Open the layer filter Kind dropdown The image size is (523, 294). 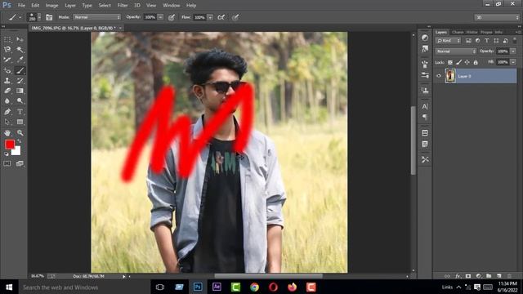click(x=449, y=41)
